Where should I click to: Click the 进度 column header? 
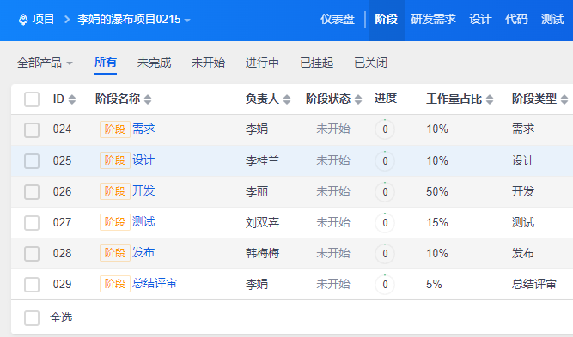click(386, 99)
